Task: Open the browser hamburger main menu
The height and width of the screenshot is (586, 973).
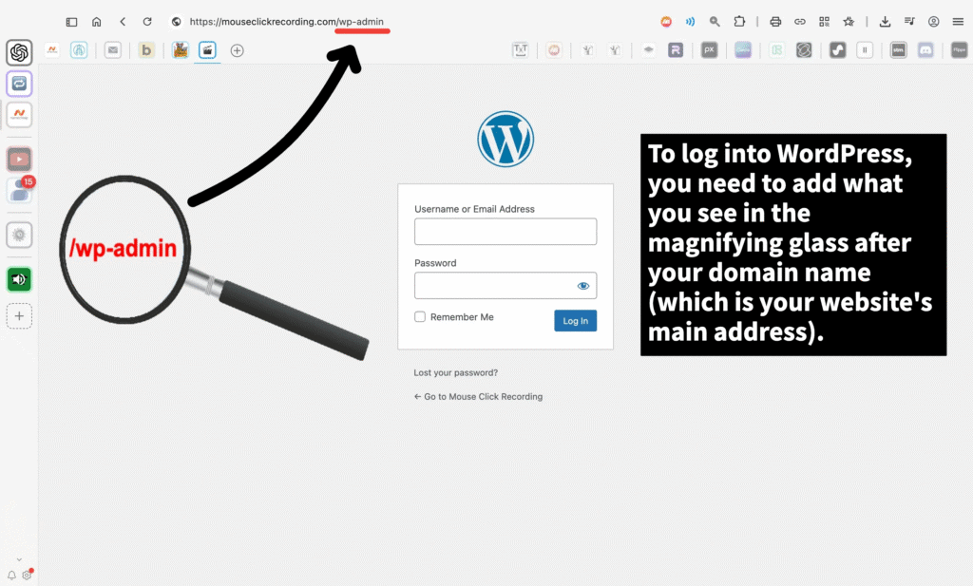Action: [958, 21]
